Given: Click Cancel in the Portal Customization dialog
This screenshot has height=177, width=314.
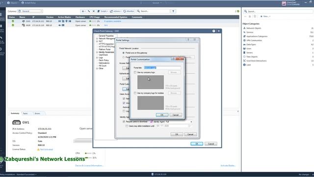Looking at the screenshot, I should (176, 115).
